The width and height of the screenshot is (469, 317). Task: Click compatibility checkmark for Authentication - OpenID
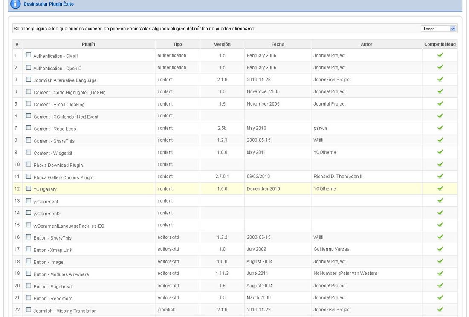(440, 67)
